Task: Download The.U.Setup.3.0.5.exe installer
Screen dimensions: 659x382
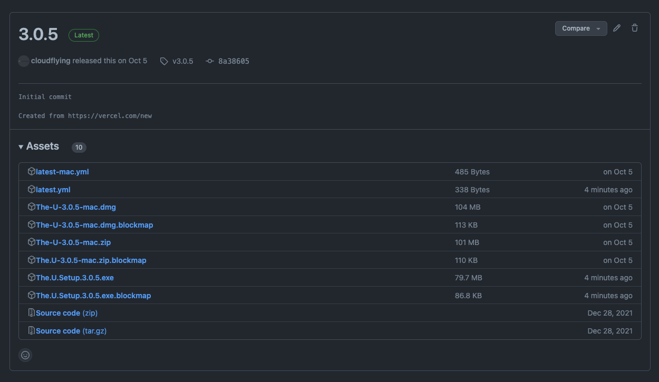Action: [x=74, y=278]
